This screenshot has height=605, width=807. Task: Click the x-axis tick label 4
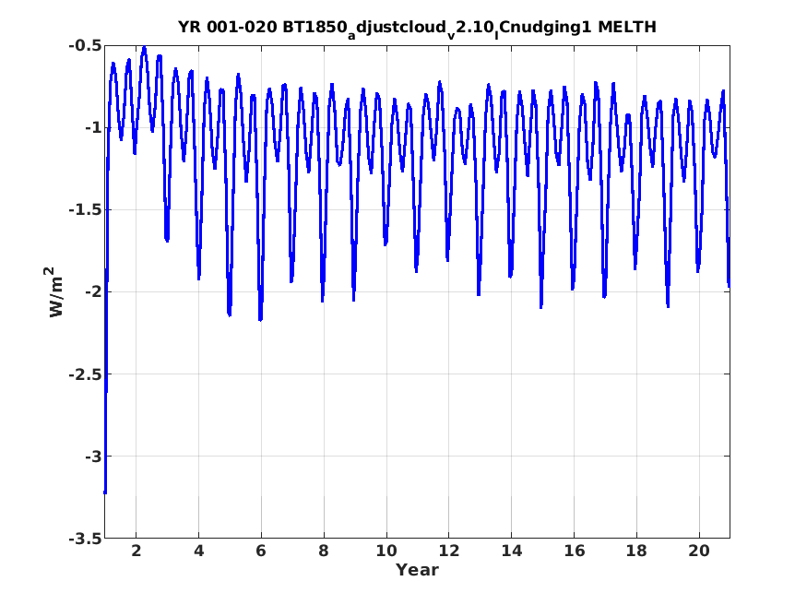[198, 551]
